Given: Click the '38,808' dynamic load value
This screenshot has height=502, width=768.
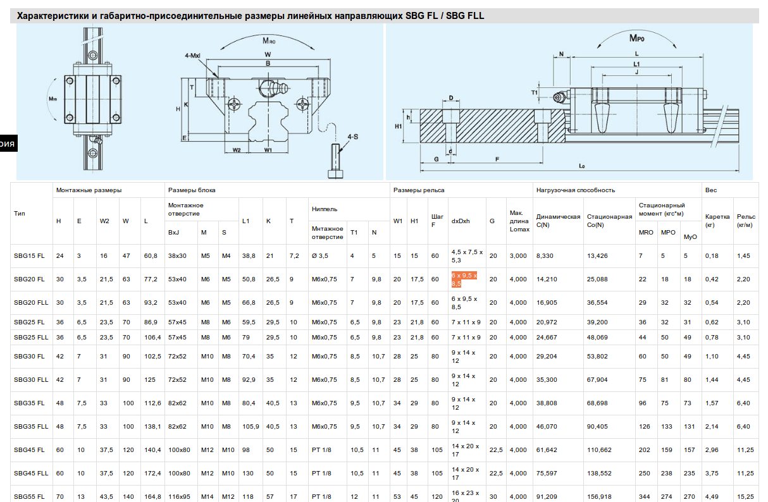Looking at the screenshot, I should click(547, 403).
